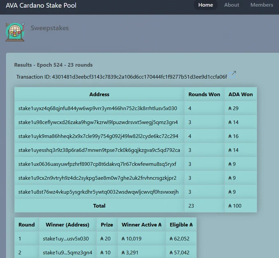Click the ₳ 16 ADA won cell

point(240,136)
